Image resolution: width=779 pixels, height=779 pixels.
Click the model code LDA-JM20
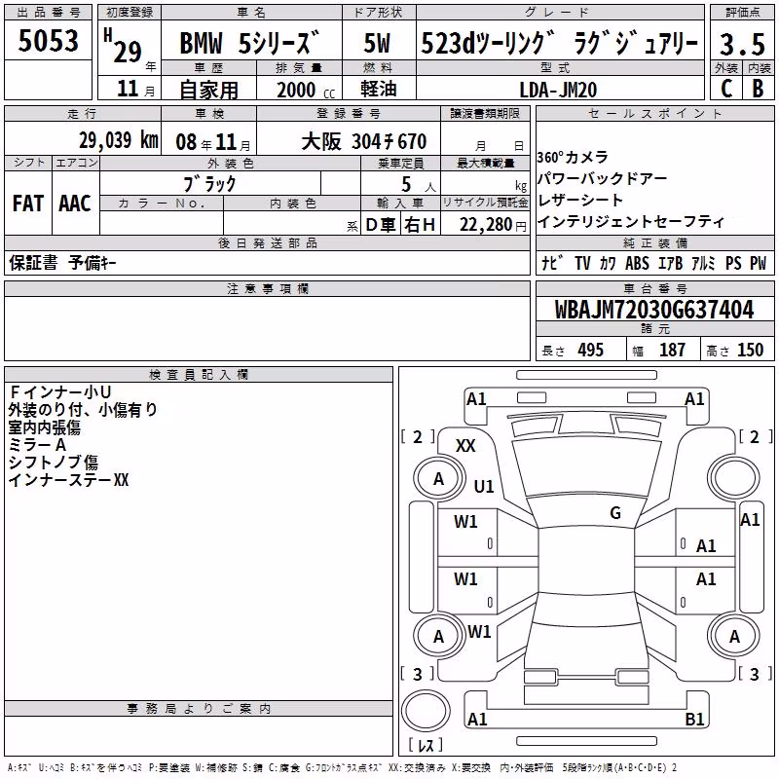coord(558,90)
